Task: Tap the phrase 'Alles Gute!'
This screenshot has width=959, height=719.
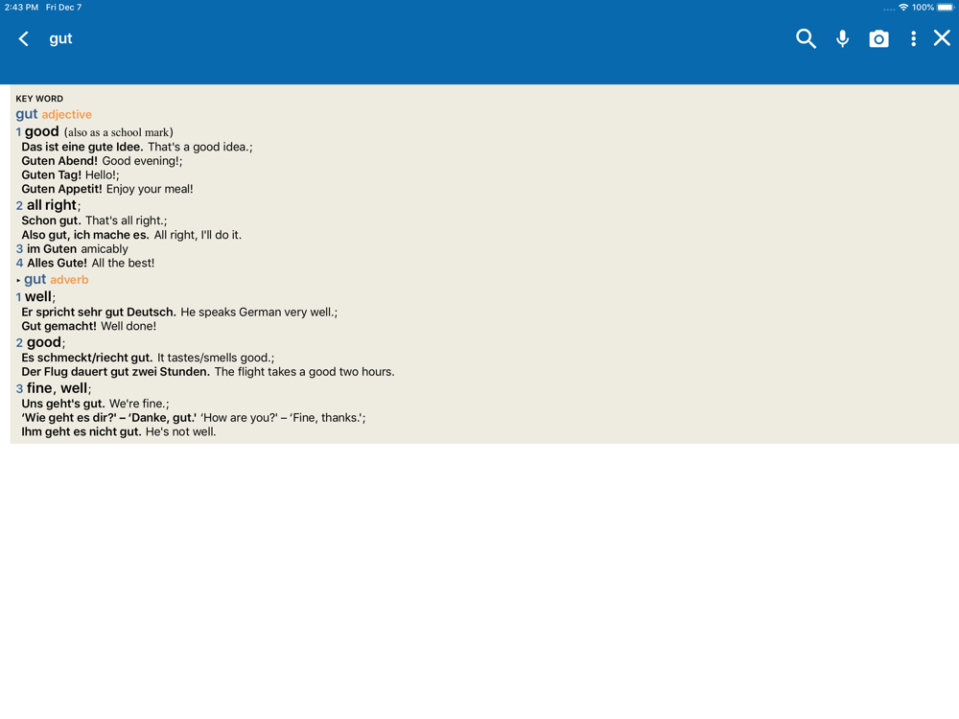Action: 57,263
